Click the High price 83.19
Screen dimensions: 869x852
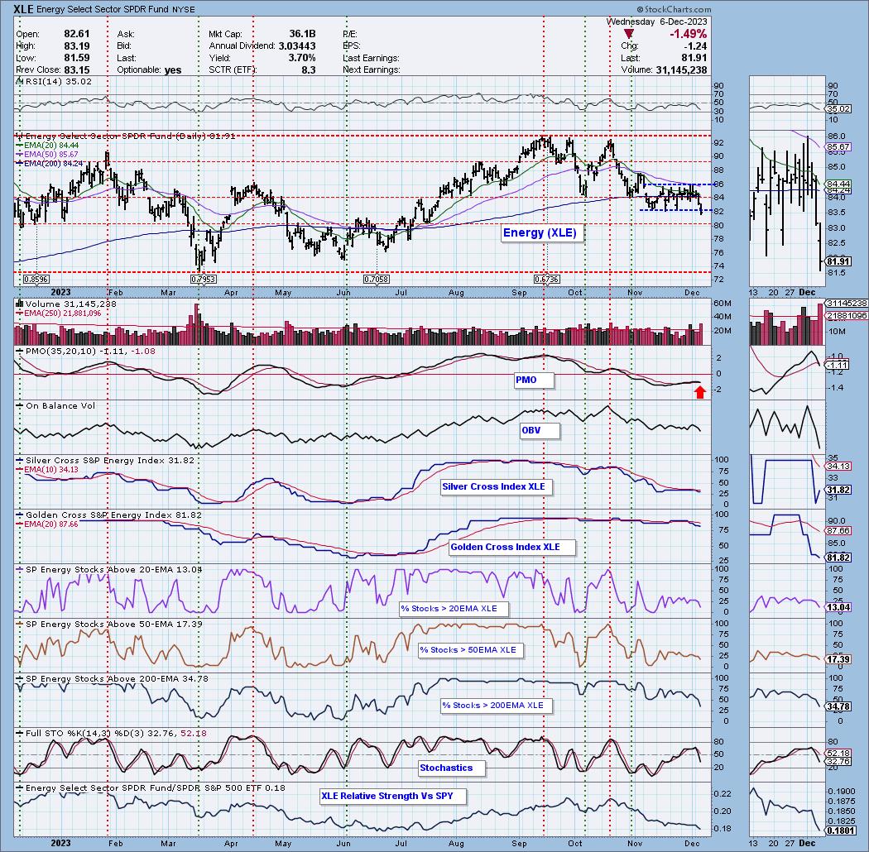point(76,46)
